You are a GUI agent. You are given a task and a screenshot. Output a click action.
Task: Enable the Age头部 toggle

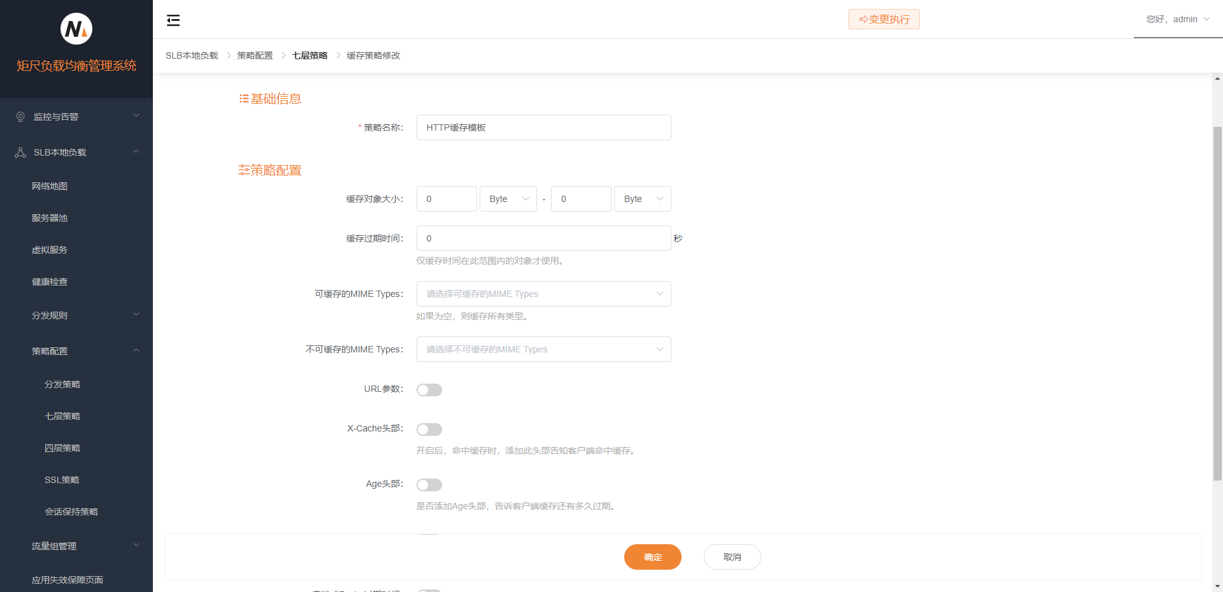coord(429,484)
